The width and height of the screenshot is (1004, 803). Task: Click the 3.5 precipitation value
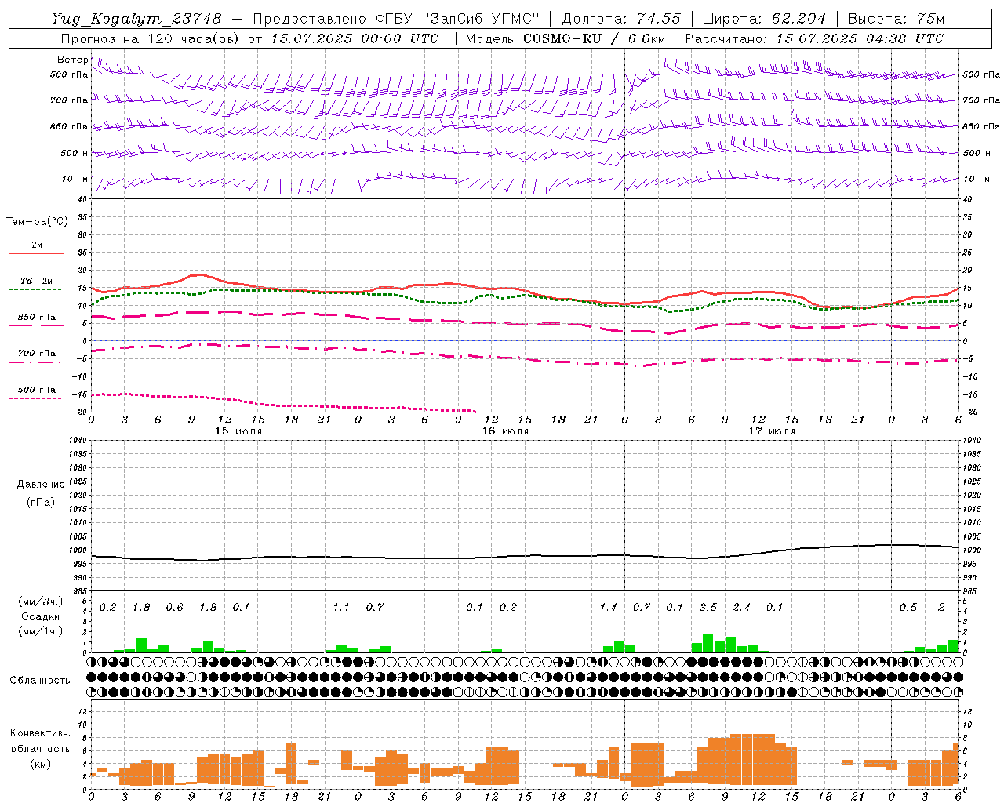click(708, 607)
